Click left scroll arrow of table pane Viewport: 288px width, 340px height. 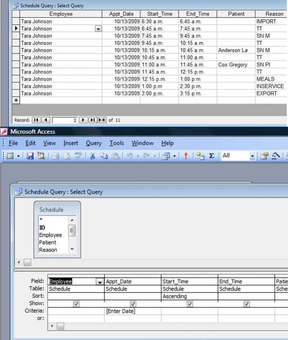click(19, 262)
